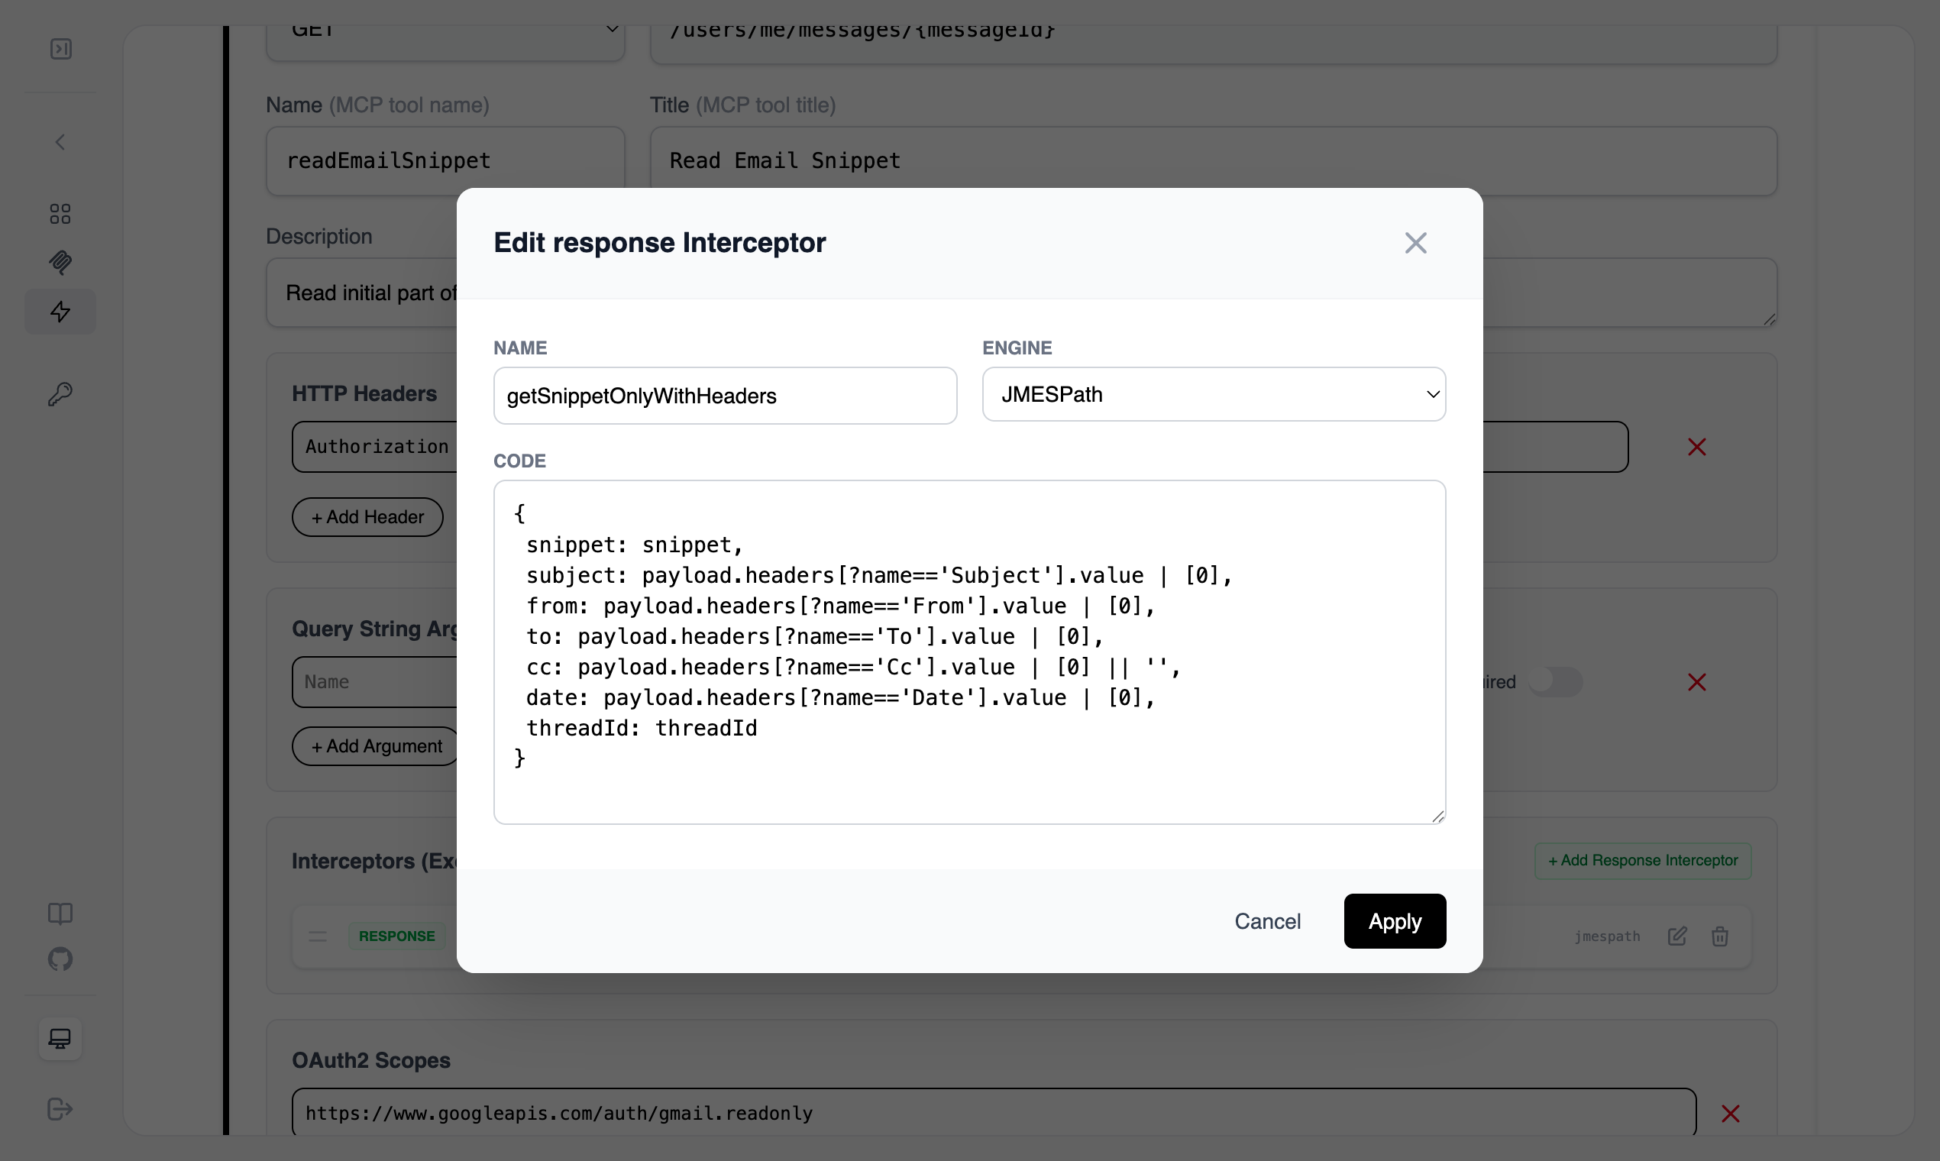Click the logout icon at sidebar bottom
Screen dimensions: 1940x1161
point(60,1108)
